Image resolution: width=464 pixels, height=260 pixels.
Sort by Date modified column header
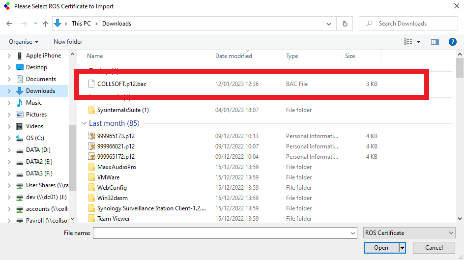click(233, 56)
